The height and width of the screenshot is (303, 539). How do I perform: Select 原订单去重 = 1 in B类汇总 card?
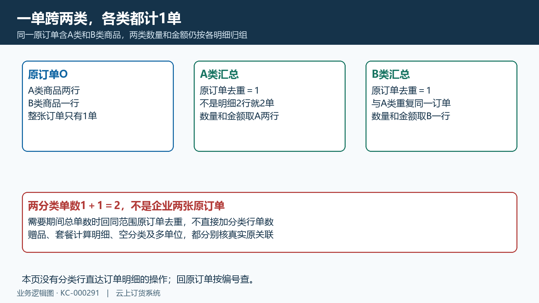click(x=401, y=91)
